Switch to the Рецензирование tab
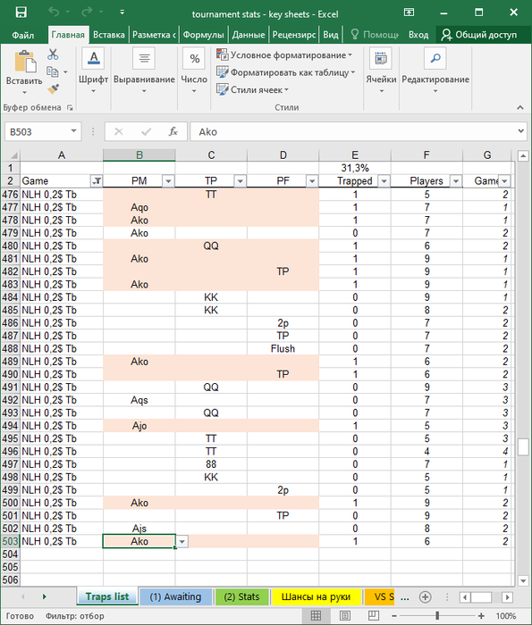 coord(294,35)
